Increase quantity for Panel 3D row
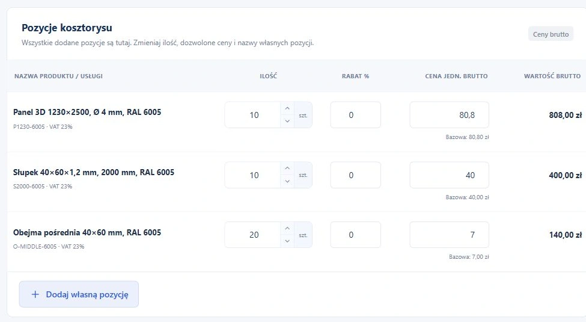Screen dimensions: 586x322 point(287,108)
